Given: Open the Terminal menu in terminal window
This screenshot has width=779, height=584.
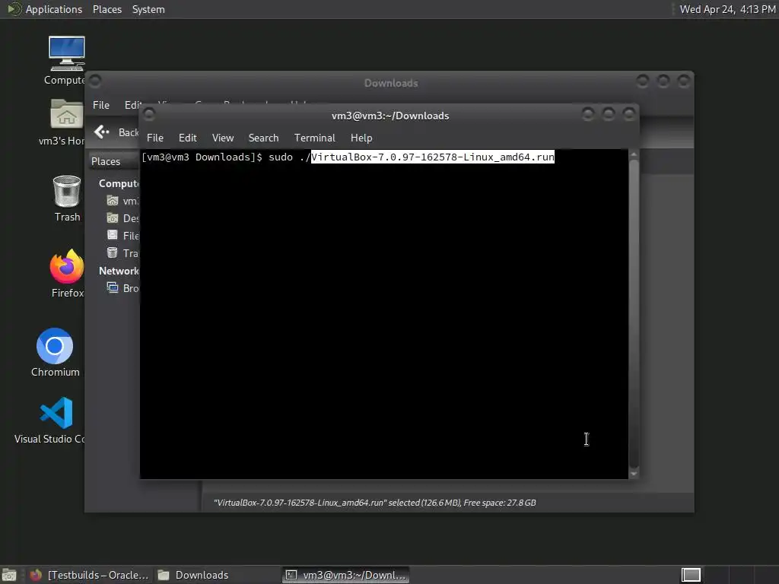Looking at the screenshot, I should pyautogui.click(x=314, y=138).
